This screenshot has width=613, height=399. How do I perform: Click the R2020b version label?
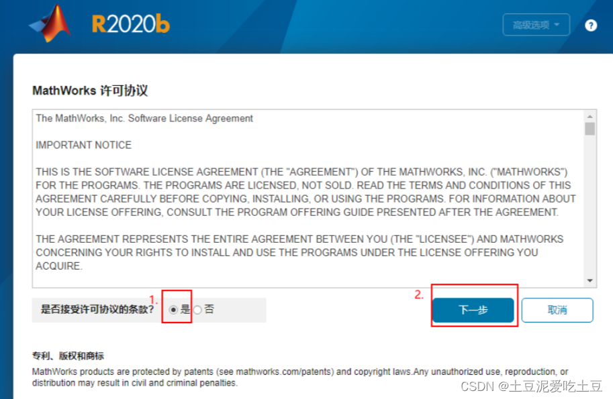coord(130,24)
